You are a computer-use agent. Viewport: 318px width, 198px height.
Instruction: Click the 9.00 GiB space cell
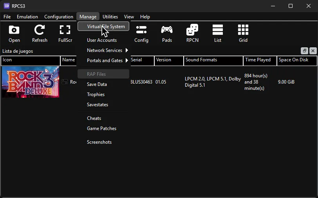tap(286, 82)
